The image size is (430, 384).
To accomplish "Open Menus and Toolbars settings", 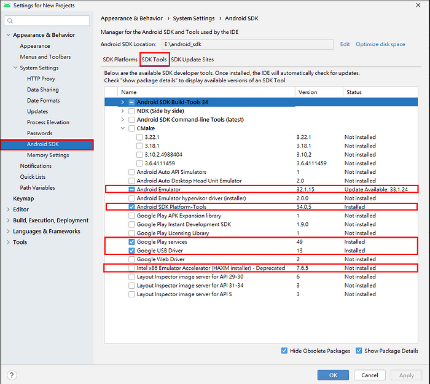I will click(45, 57).
